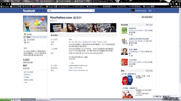The image size is (181, 101).
Task: Open the Google translate bookmark
Action: point(149,7)
